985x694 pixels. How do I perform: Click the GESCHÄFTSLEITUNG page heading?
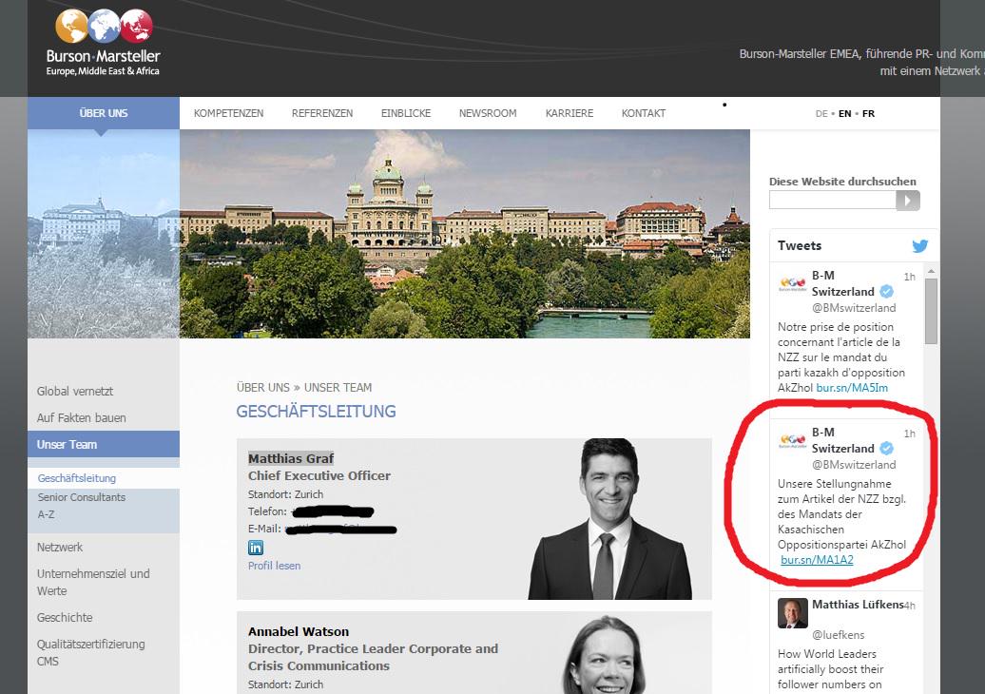click(x=316, y=412)
